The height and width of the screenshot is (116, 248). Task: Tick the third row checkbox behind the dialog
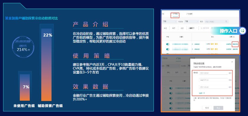tap(164, 98)
